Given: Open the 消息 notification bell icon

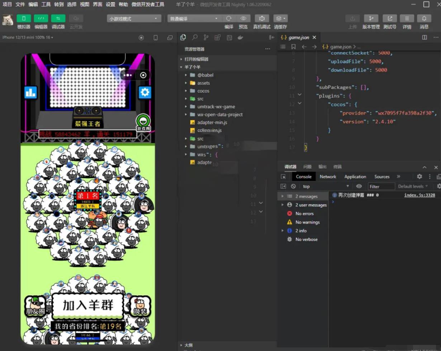Looking at the screenshot, I should (424, 19).
